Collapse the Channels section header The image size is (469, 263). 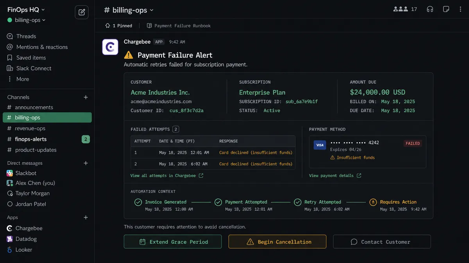(x=18, y=97)
